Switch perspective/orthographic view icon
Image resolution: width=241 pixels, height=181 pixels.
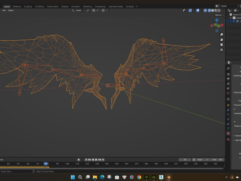(221, 50)
